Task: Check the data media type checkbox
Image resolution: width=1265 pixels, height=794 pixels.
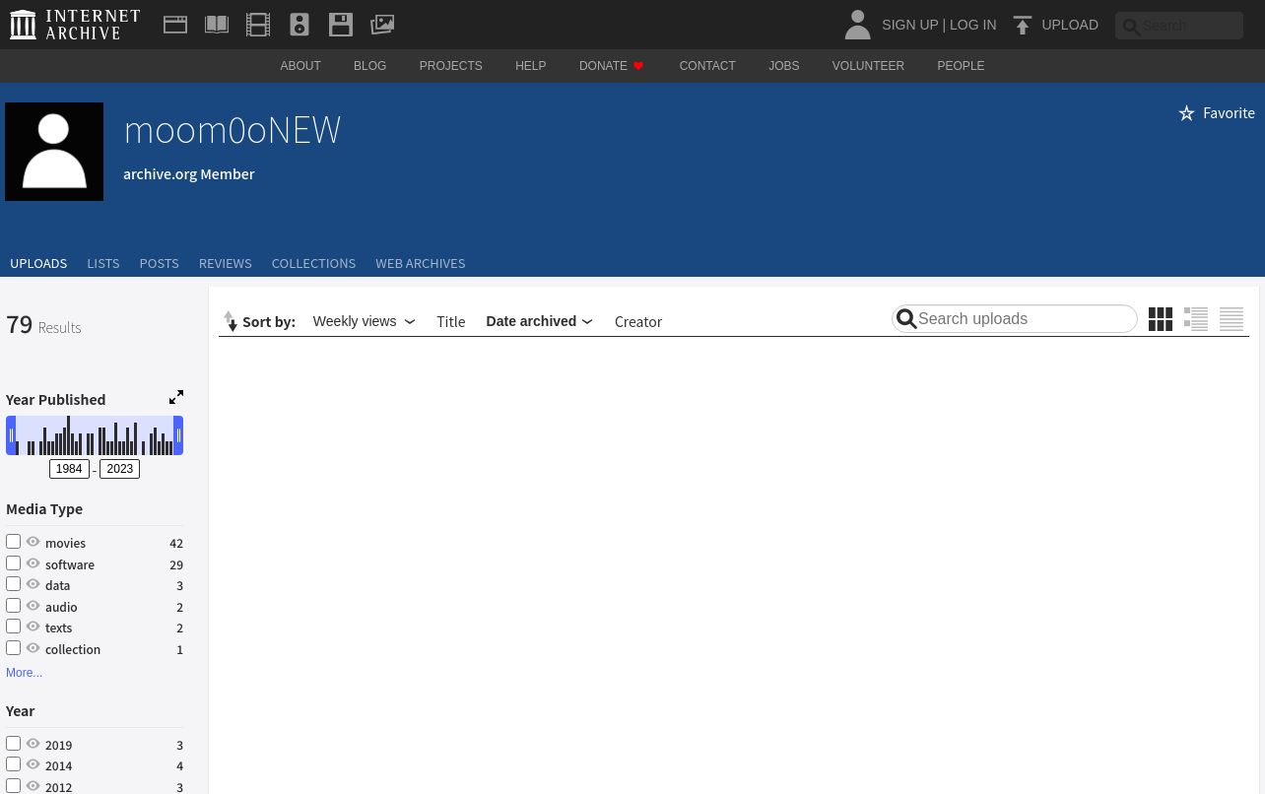Action: (13, 584)
